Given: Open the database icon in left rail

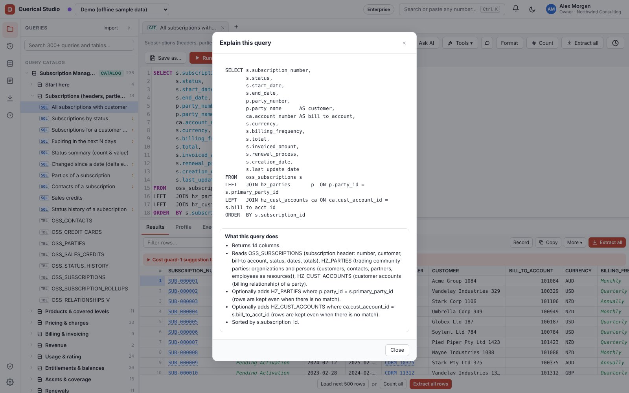Looking at the screenshot, I should point(10,64).
